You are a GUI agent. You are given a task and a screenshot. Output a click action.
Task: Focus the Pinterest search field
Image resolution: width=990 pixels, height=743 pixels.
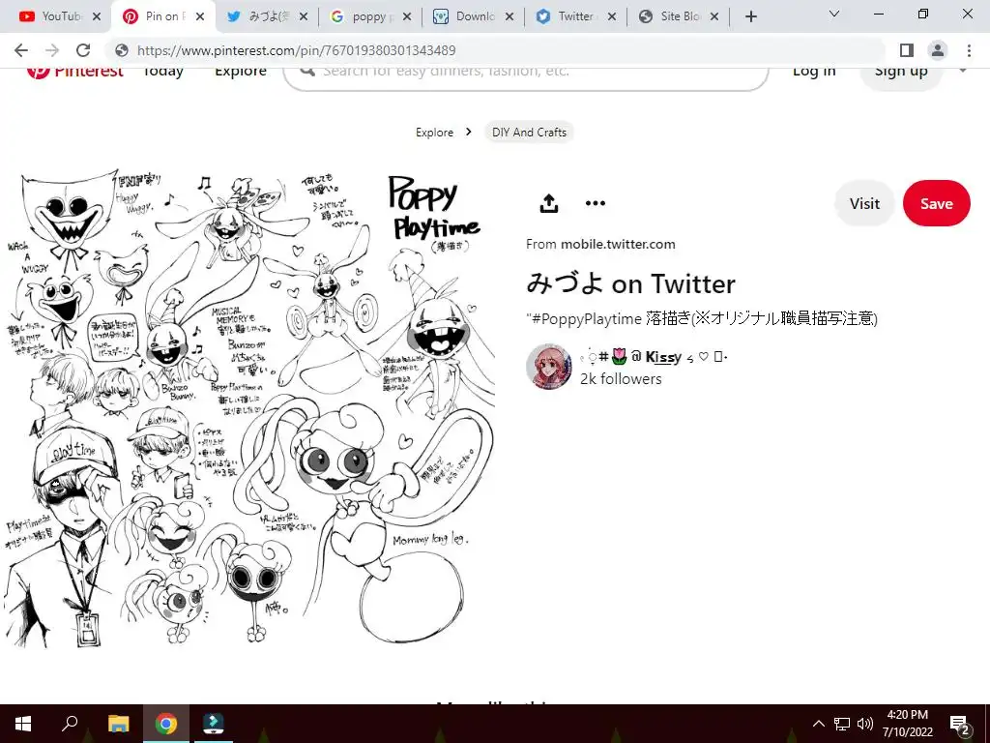click(x=526, y=77)
